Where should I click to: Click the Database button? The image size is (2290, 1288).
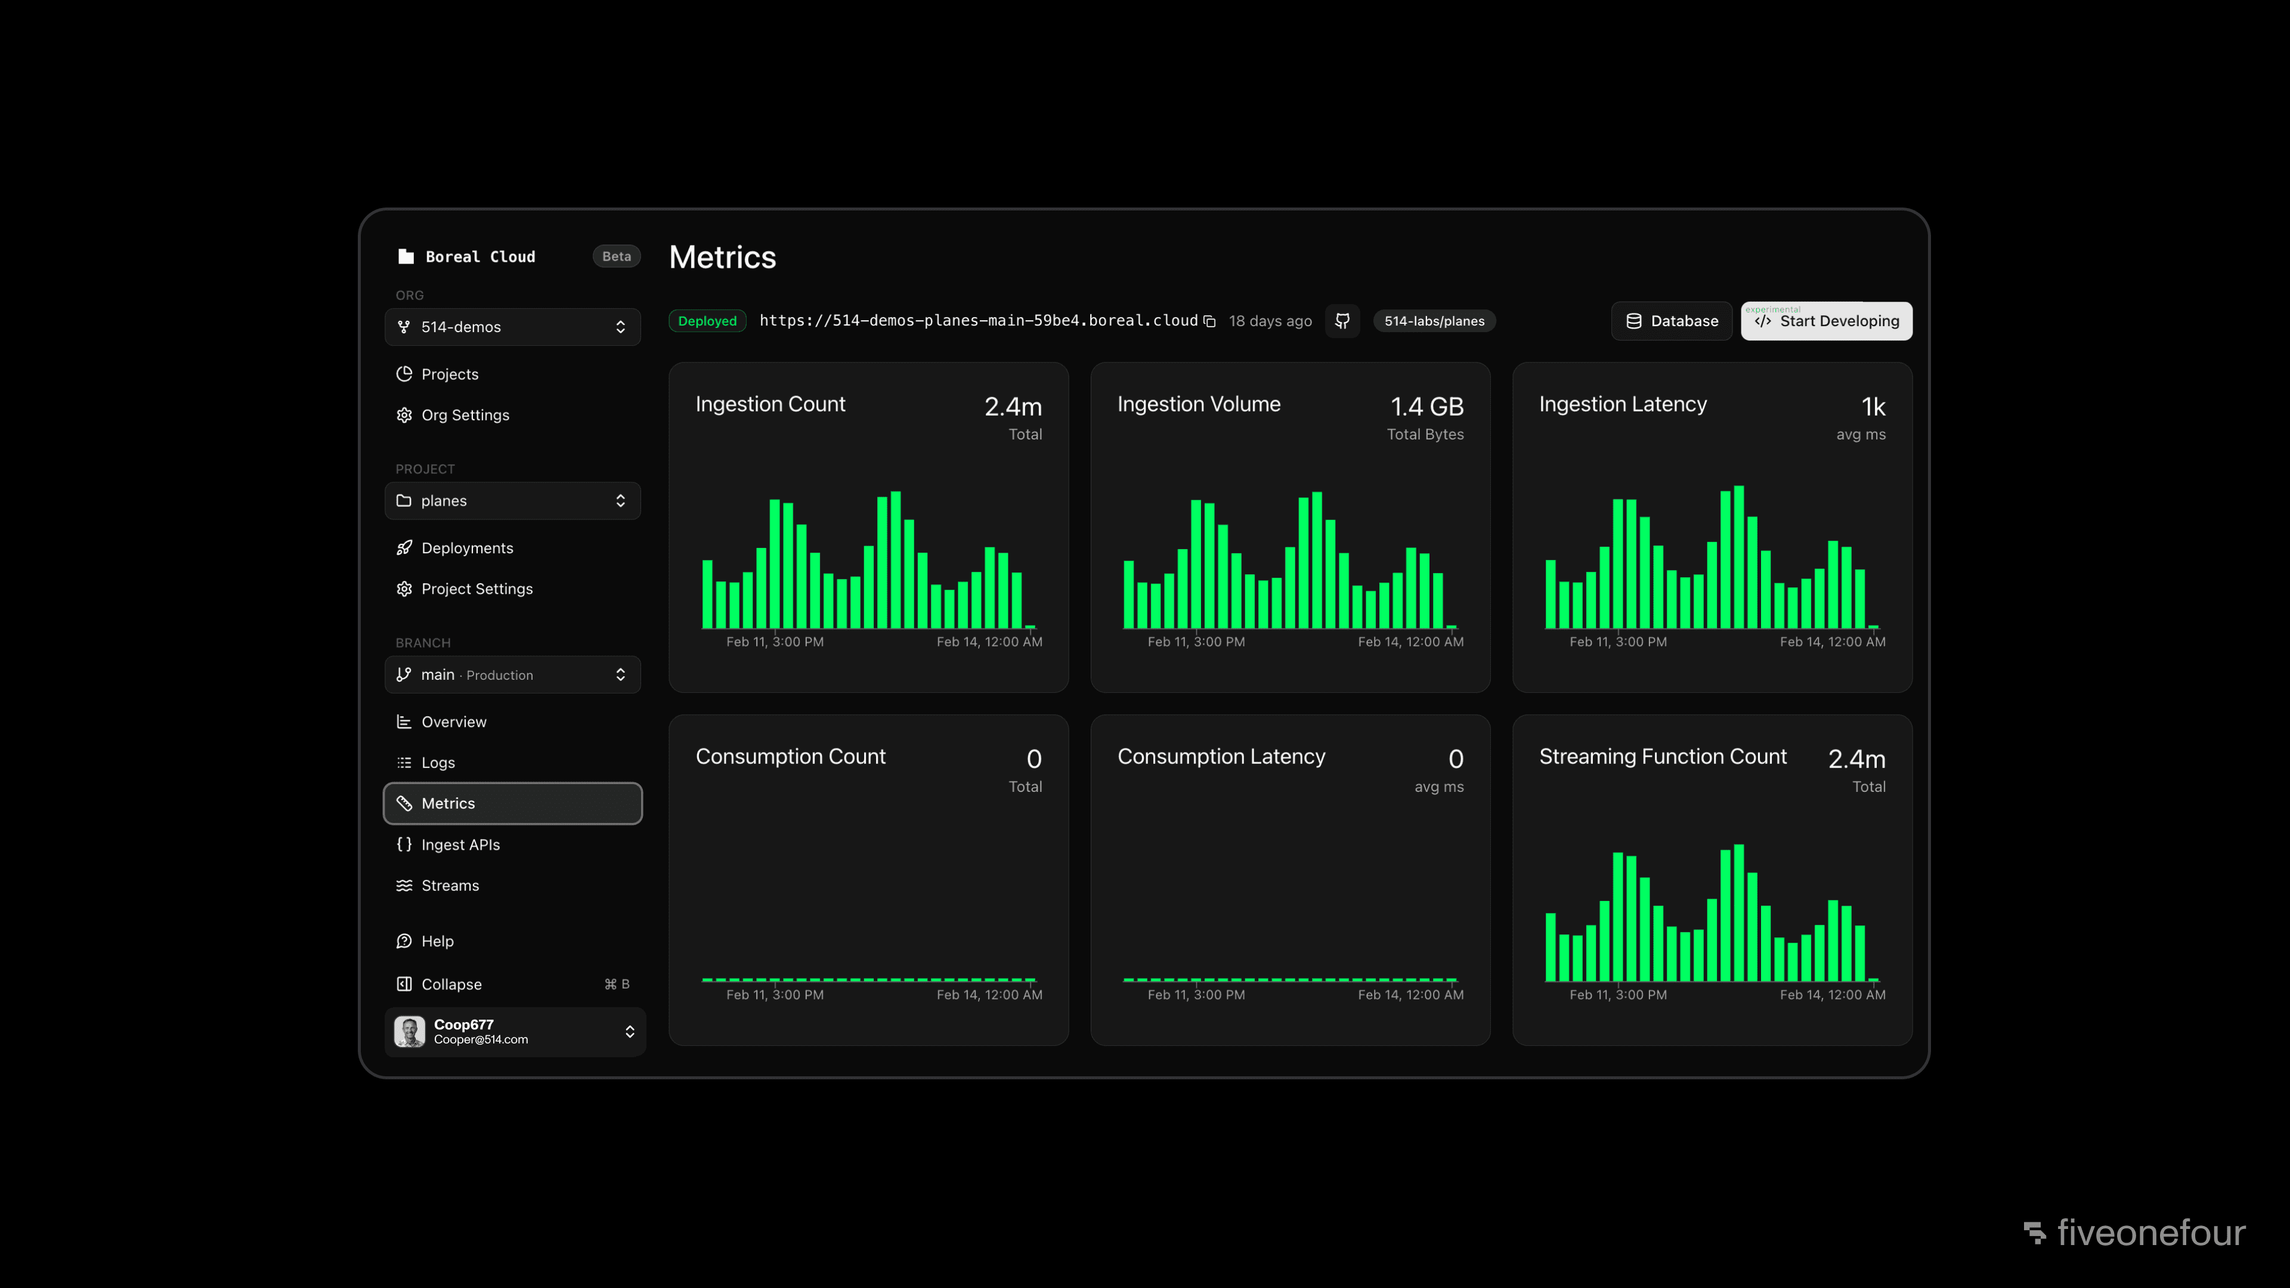[x=1671, y=321]
